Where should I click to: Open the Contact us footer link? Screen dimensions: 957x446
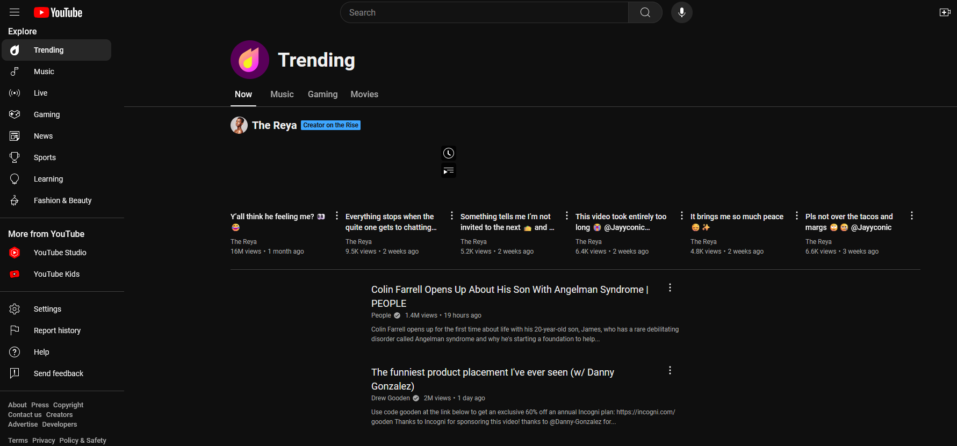click(x=25, y=415)
